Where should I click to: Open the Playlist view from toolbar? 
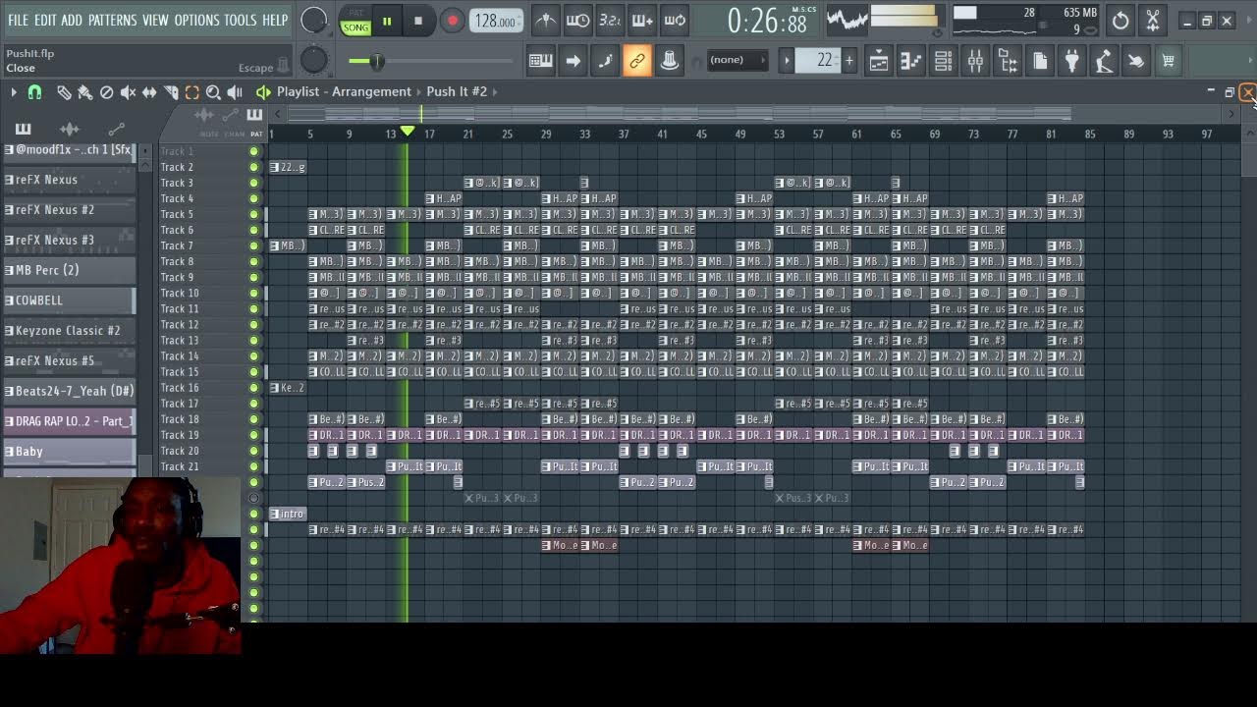(x=879, y=61)
